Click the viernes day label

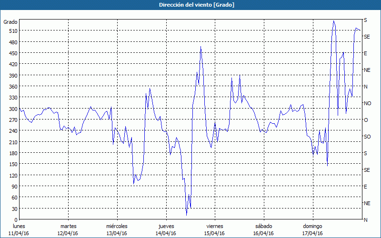pyautogui.click(x=215, y=226)
